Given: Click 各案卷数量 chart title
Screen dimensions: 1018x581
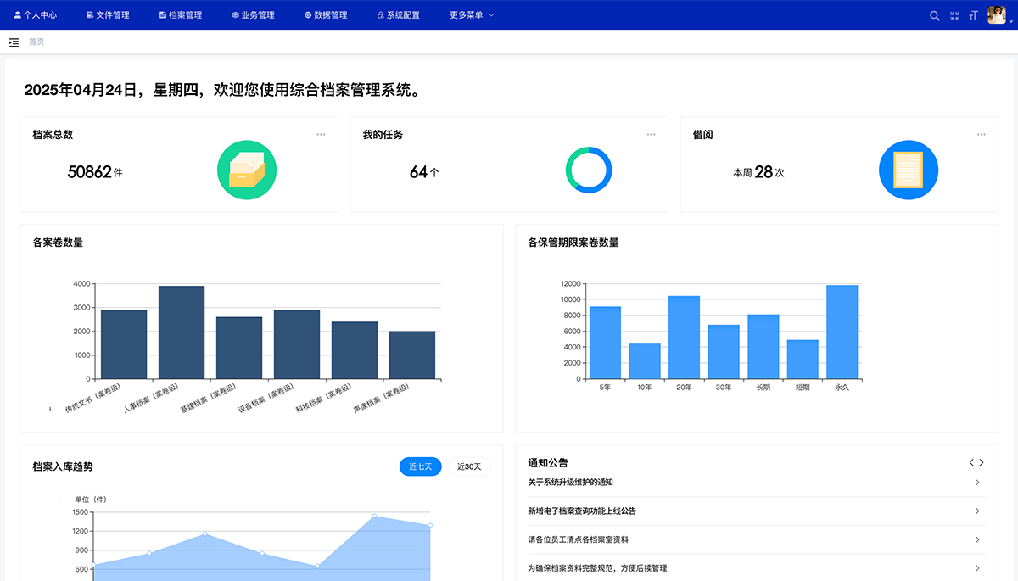Looking at the screenshot, I should (58, 243).
